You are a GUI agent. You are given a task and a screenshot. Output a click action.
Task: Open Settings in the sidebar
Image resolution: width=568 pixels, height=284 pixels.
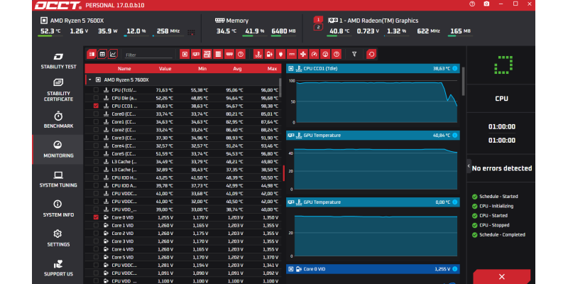[x=58, y=239]
